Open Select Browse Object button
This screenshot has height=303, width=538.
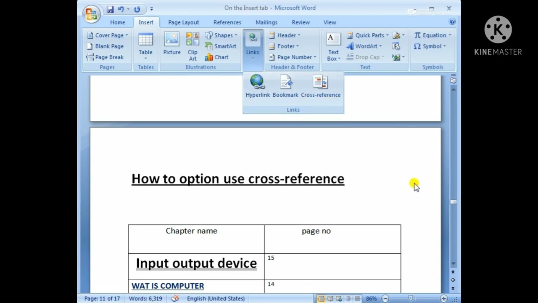[453, 280]
